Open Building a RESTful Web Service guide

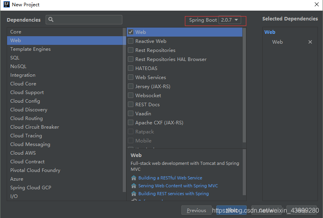tap(170, 178)
